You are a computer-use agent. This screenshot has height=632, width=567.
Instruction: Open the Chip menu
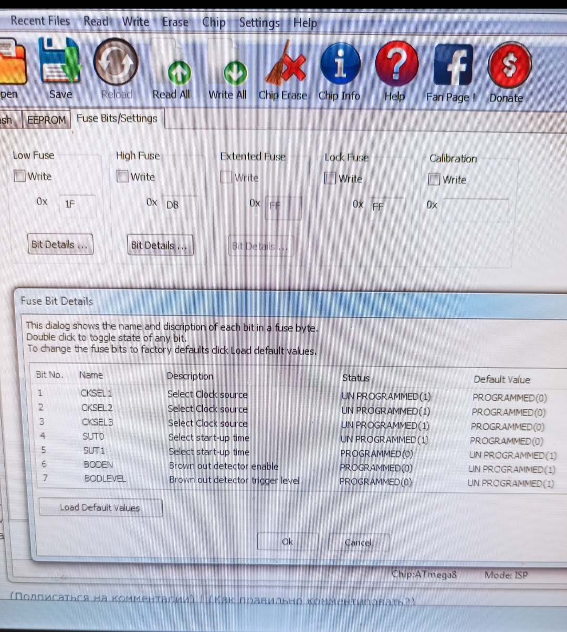214,22
